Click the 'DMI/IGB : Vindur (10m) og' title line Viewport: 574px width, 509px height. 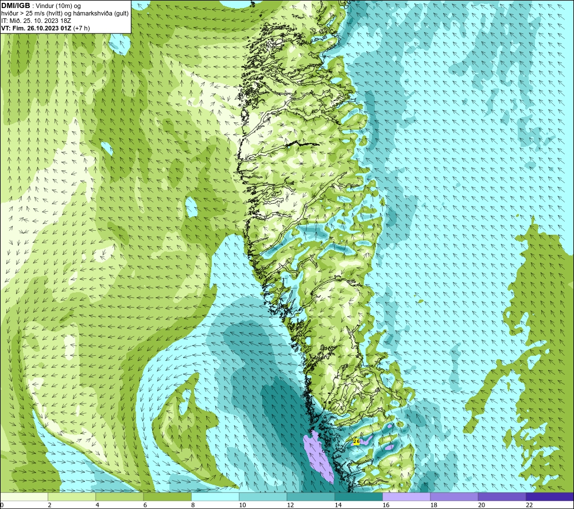41,6
